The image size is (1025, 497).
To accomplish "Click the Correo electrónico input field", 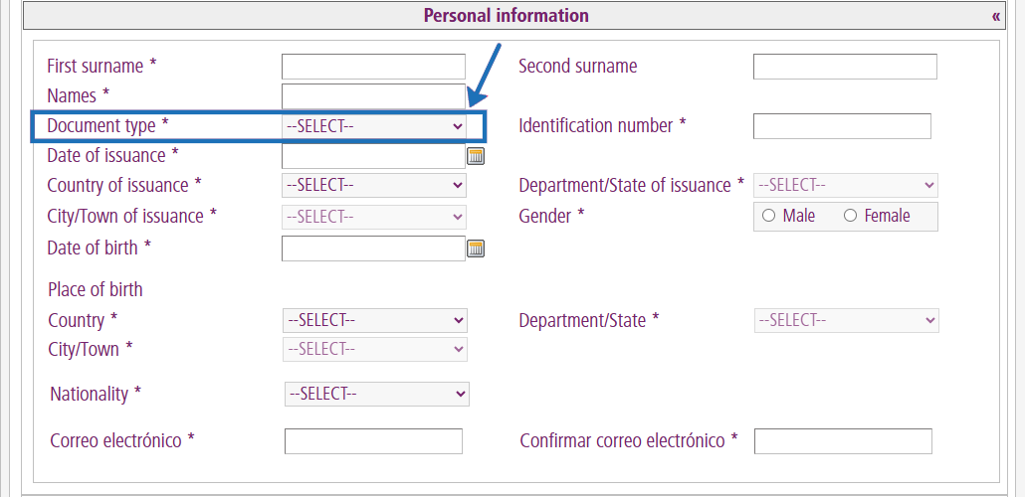I will point(373,441).
